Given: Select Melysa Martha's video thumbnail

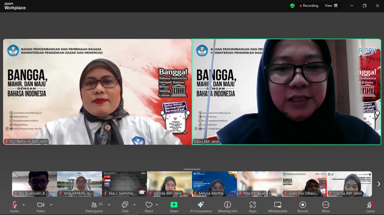Looking at the screenshot, I should click(214, 184).
